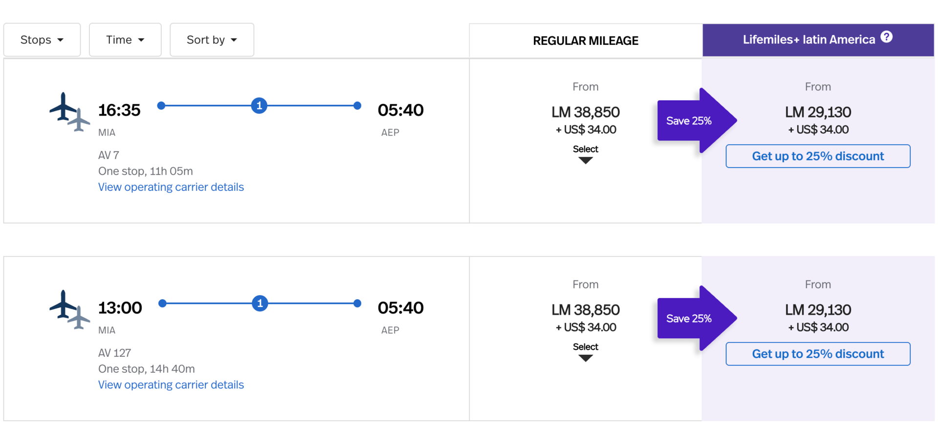
Task: Switch to the REGULAR MILEAGE column tab
Action: 585,40
